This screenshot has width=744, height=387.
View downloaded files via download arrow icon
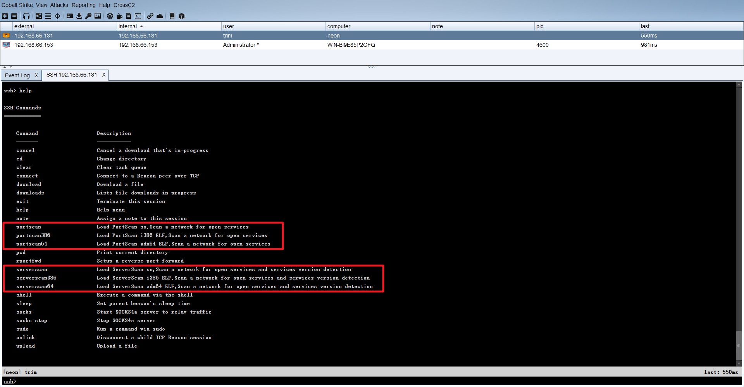pyautogui.click(x=79, y=16)
